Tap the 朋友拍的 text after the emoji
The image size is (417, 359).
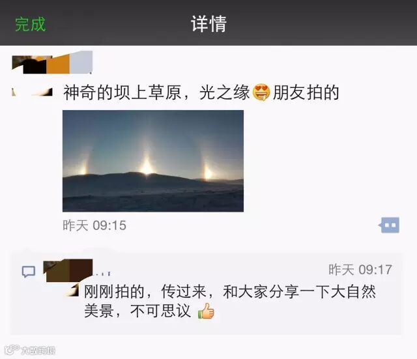tap(306, 93)
